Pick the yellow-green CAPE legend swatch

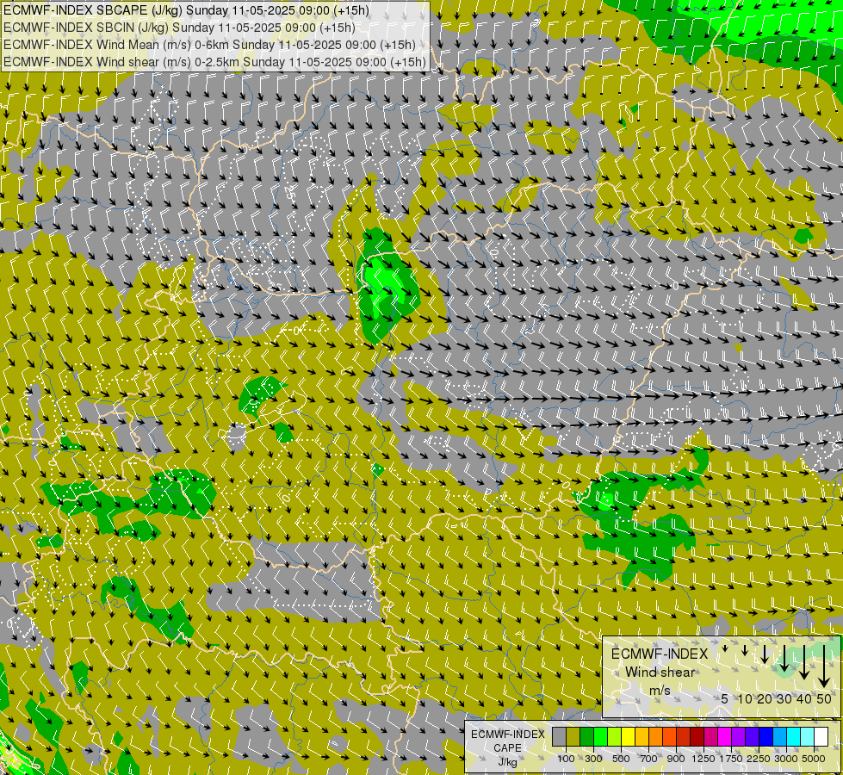click(615, 736)
